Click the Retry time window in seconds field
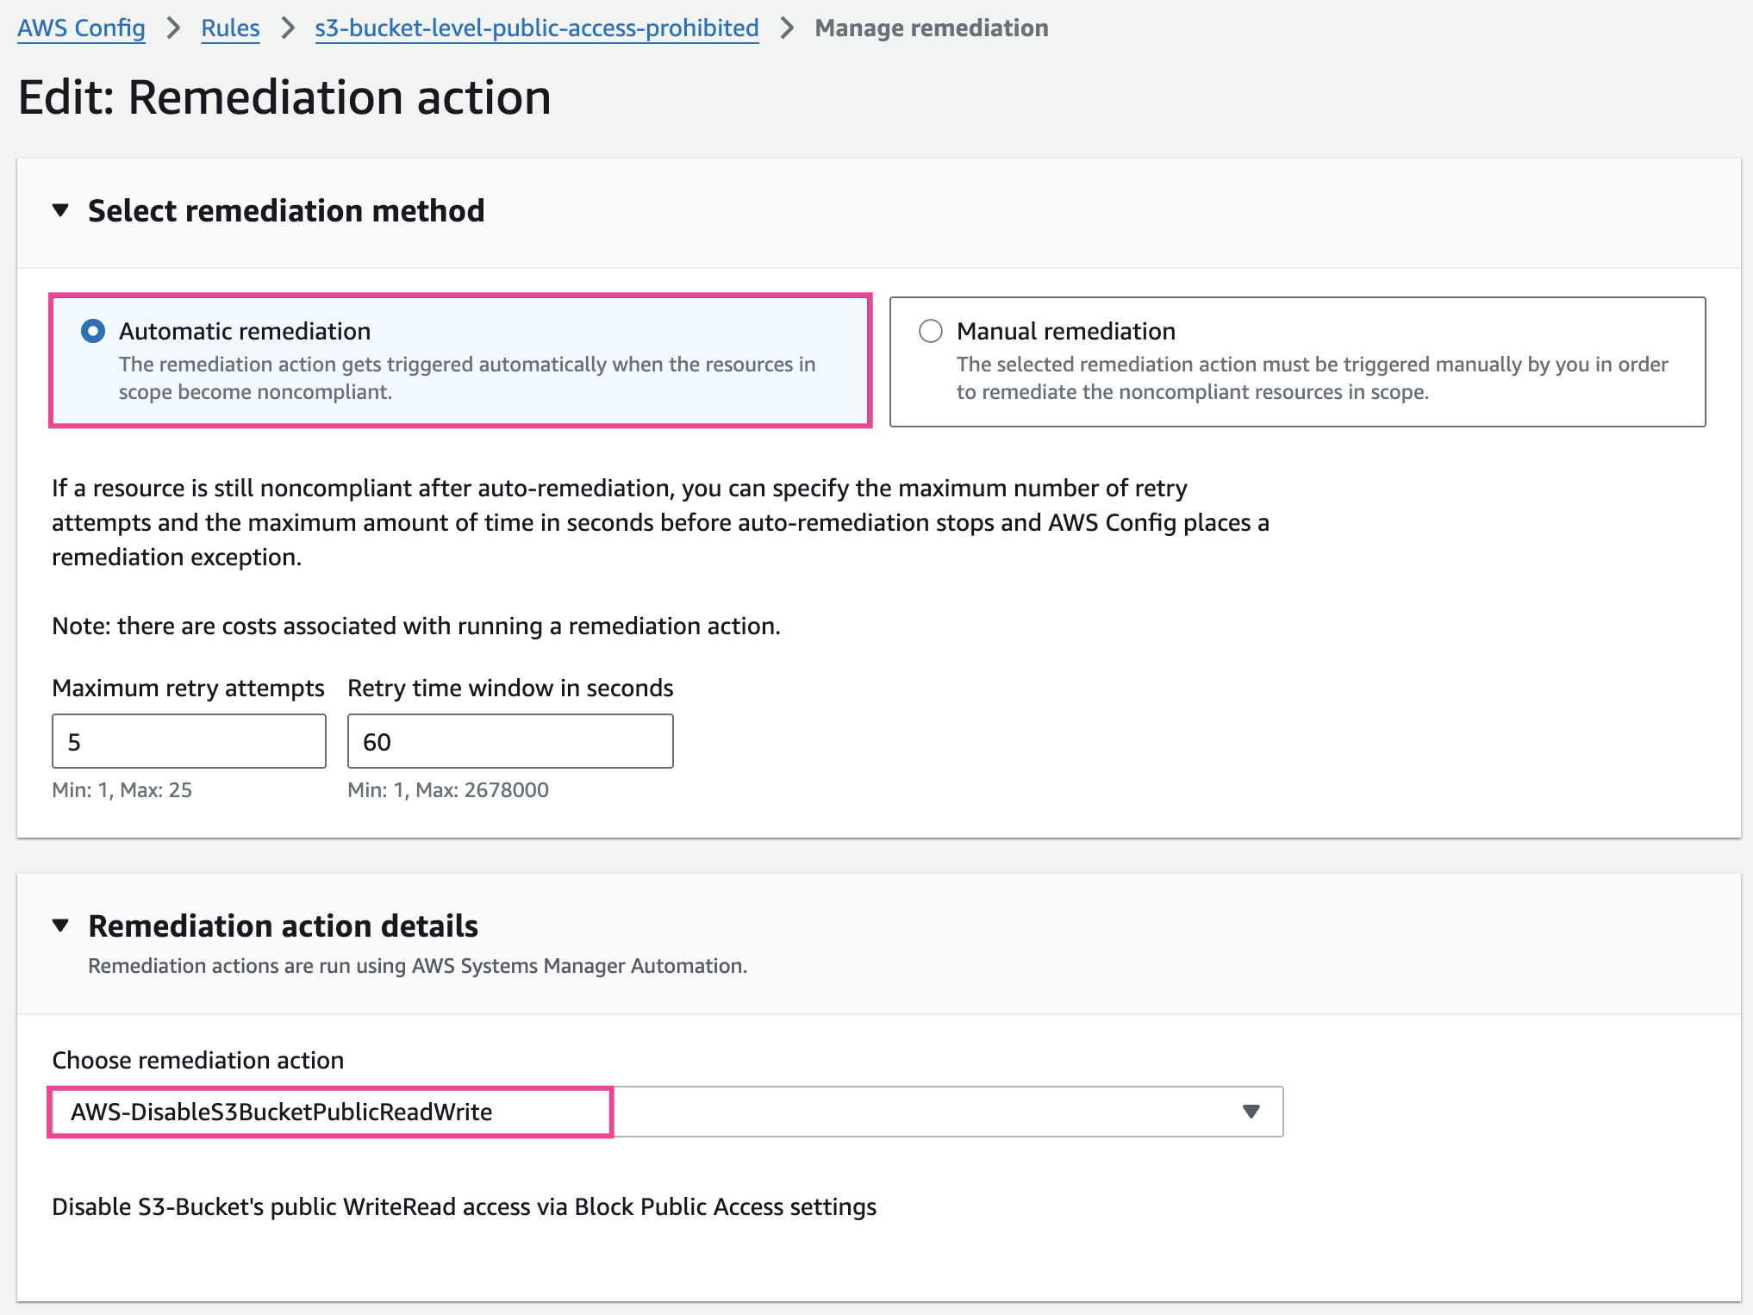The width and height of the screenshot is (1753, 1315). tap(510, 741)
